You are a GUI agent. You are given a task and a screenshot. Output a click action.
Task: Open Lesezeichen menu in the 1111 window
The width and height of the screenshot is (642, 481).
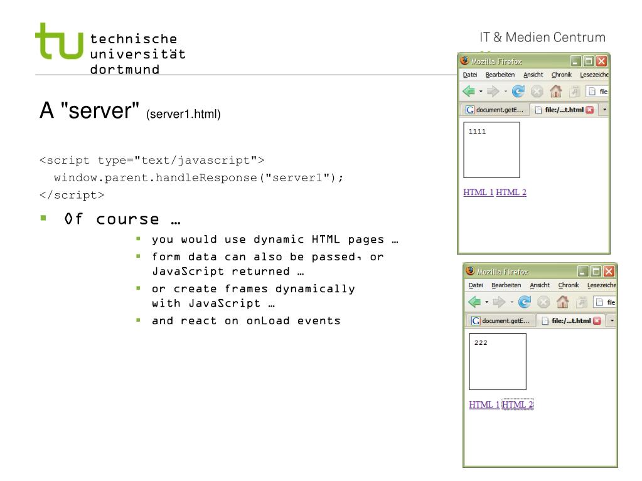(594, 75)
